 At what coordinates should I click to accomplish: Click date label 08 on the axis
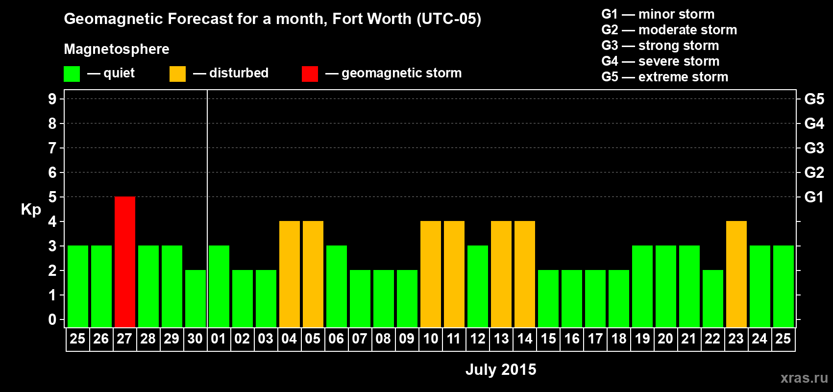[x=383, y=339]
